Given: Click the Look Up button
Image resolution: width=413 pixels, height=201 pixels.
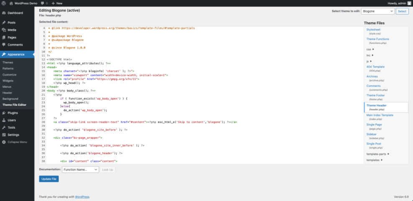Looking at the screenshot, I should coord(108,170).
